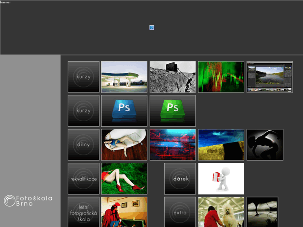Select the blue Photoshop Ps icon
The width and height of the screenshot is (303, 227).
(x=124, y=111)
